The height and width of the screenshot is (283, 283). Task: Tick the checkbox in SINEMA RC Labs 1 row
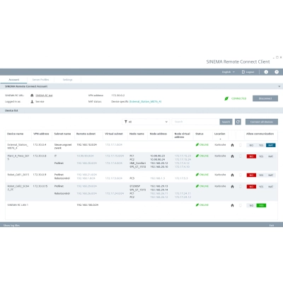tap(241, 205)
